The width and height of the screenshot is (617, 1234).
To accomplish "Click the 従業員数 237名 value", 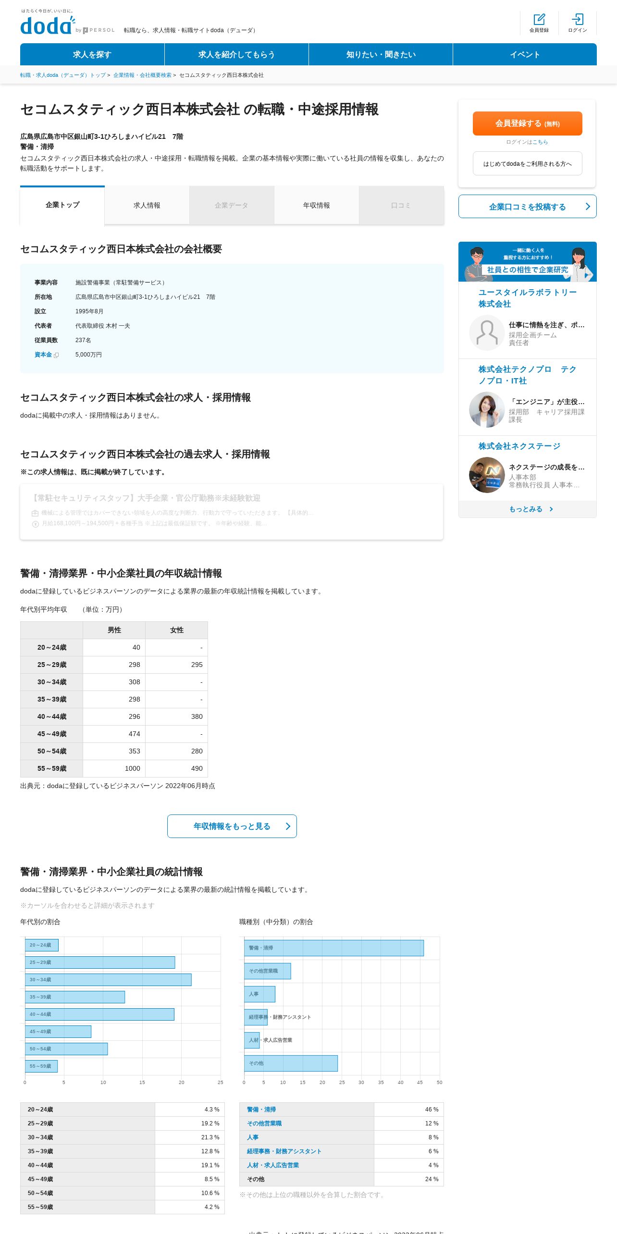I will tap(83, 340).
